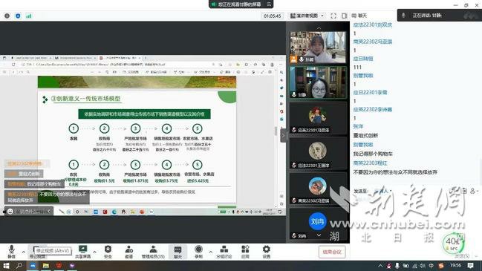
Task: Enter fullscreen with the top bar icon
Action: point(333,16)
